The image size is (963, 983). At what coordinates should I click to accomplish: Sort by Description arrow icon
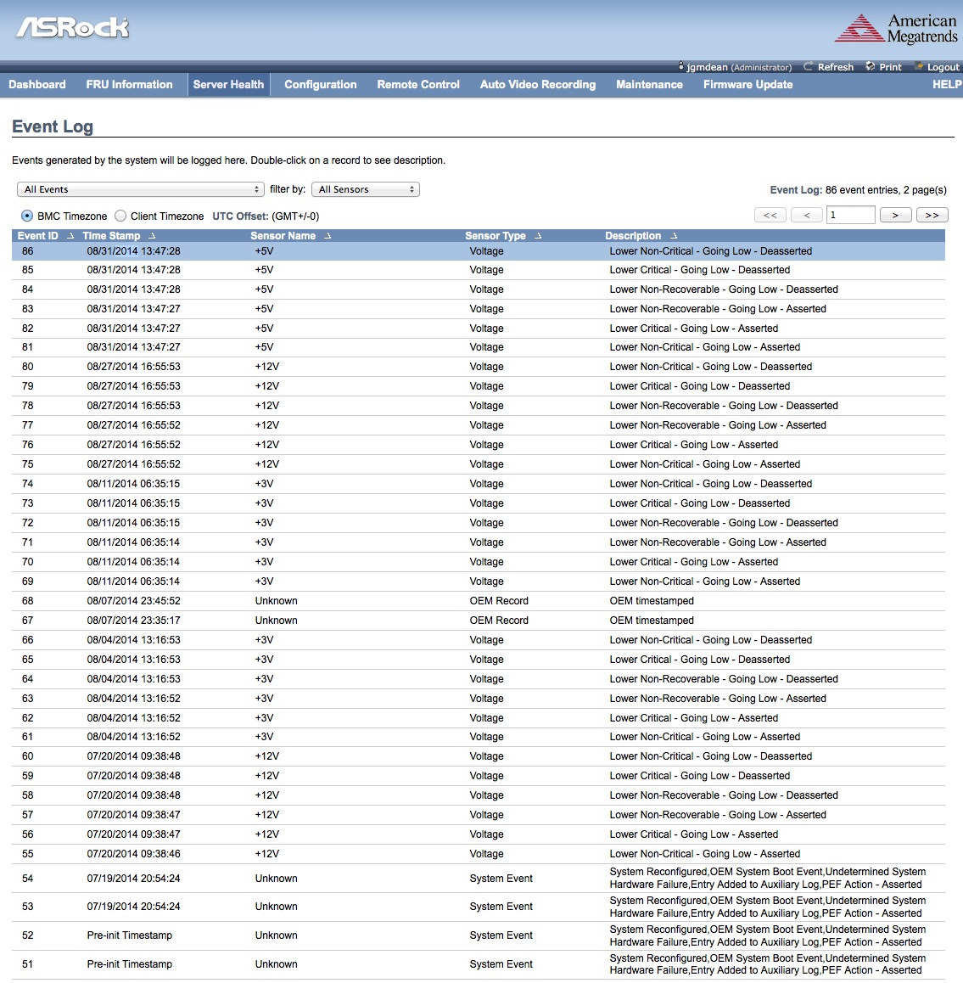[x=674, y=236]
